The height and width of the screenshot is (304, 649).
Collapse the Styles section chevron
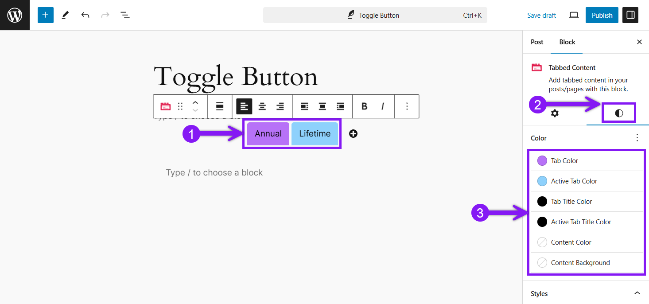coord(637,293)
